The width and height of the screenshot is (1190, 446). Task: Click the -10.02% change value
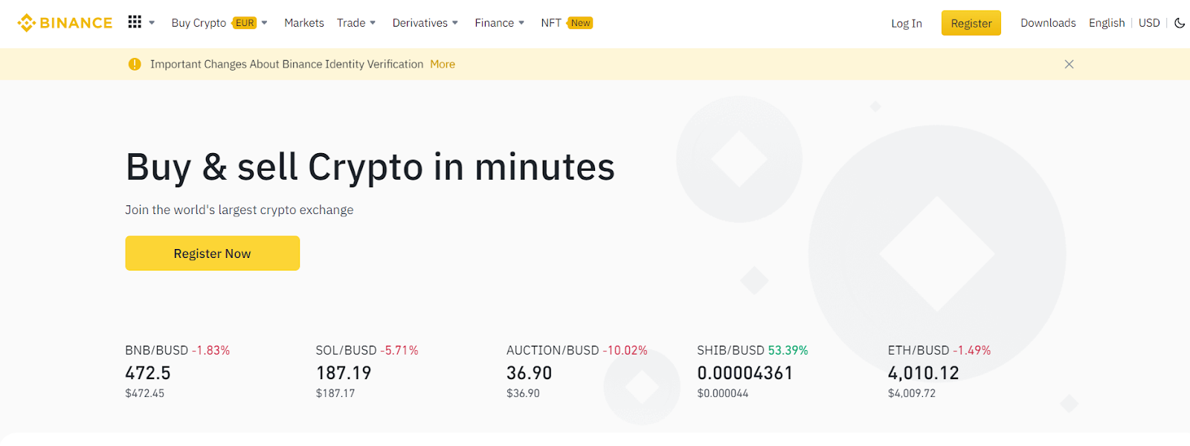tap(625, 350)
